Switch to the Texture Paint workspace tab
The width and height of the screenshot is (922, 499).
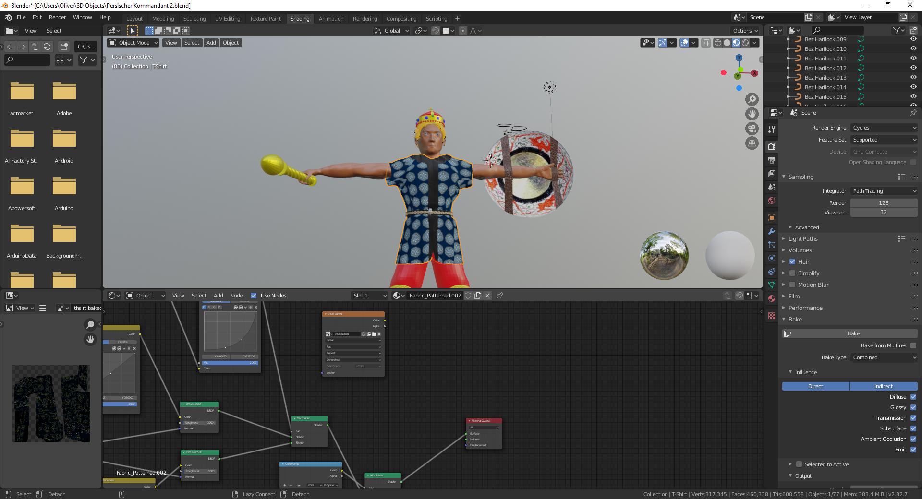265,19
